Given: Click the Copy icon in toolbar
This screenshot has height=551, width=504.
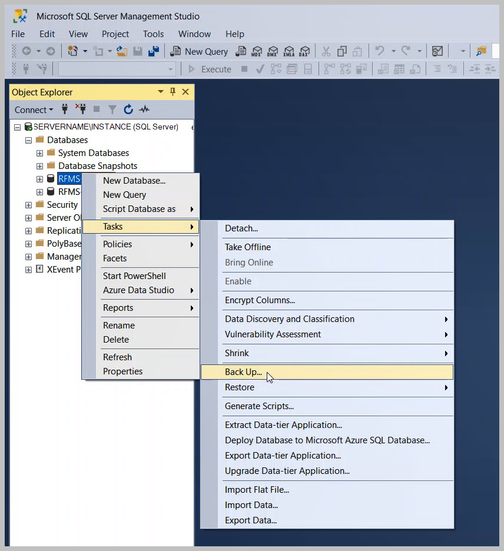Looking at the screenshot, I should coord(342,51).
